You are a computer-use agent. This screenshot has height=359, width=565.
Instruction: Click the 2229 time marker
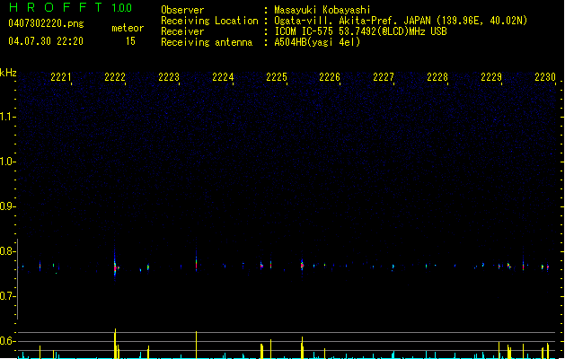(491, 77)
